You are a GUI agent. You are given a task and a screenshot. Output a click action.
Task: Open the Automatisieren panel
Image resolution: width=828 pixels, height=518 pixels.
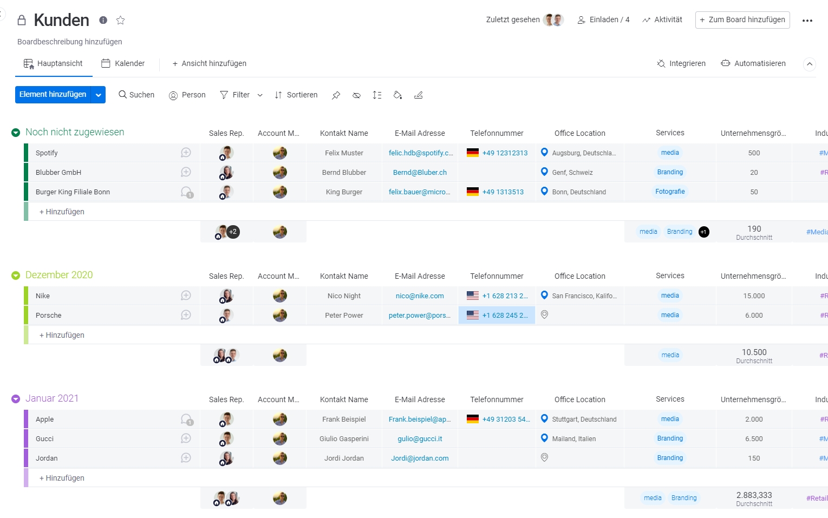pos(753,63)
